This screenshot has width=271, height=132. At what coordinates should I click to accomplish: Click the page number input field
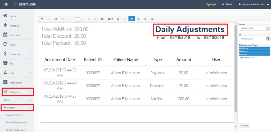[x=77, y=19]
